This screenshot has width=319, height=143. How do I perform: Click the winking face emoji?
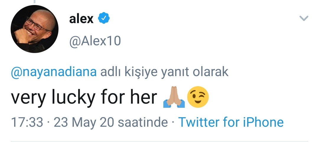point(198,97)
